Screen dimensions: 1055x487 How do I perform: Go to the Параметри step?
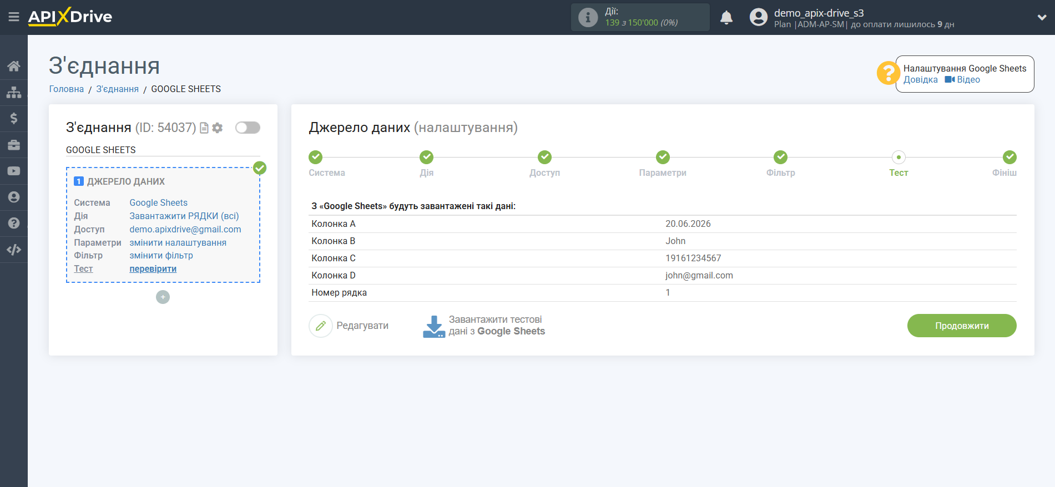coord(663,158)
